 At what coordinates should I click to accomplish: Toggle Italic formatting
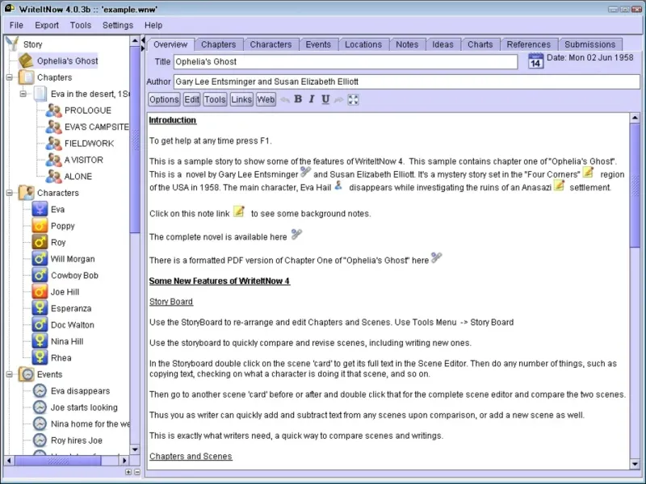click(x=312, y=99)
